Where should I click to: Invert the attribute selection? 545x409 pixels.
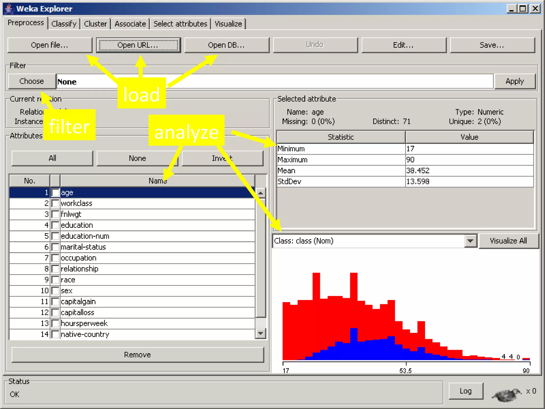click(x=222, y=158)
